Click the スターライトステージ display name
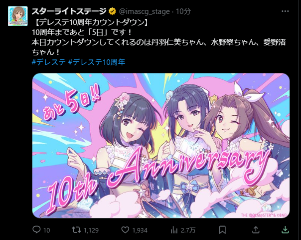Screen dimensions: 301x240 69,11
